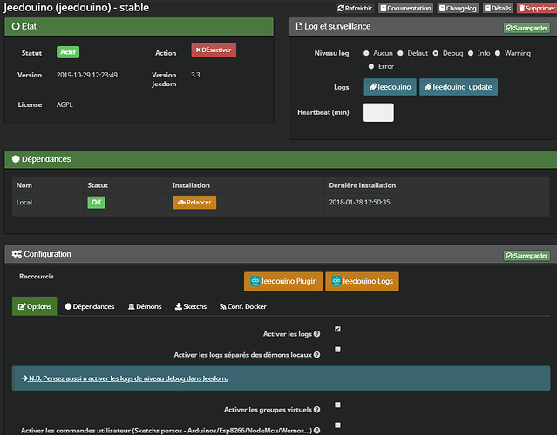
Task: Click the Heartbeat (min) input field
Action: tap(378, 112)
